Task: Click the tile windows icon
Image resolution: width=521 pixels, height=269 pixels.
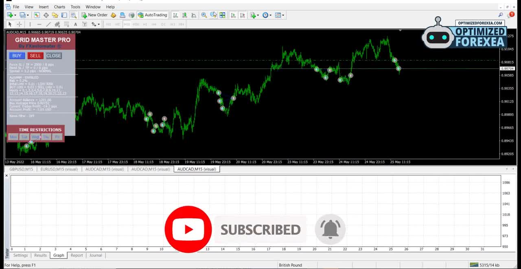Action: click(x=222, y=15)
